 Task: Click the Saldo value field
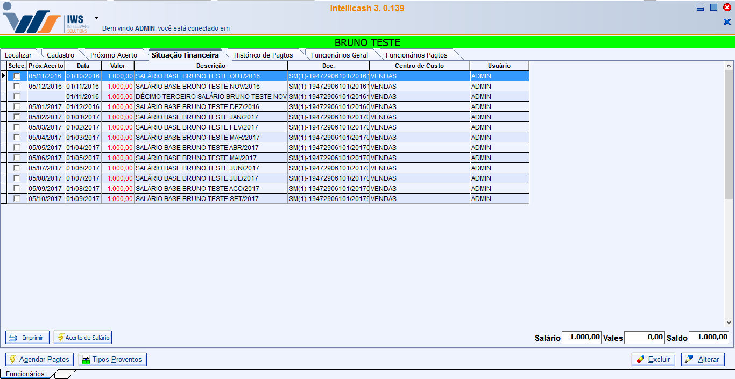coord(708,338)
